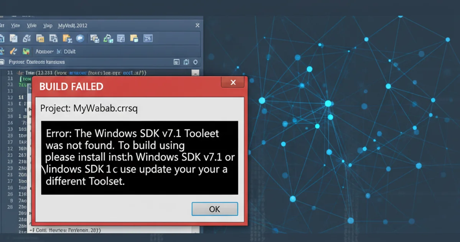Click the blue window icon ending the main toolbar
The height and width of the screenshot is (242, 460).
point(148,38)
